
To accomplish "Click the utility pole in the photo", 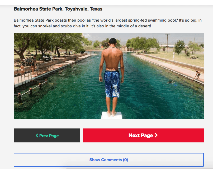I will (167, 43).
